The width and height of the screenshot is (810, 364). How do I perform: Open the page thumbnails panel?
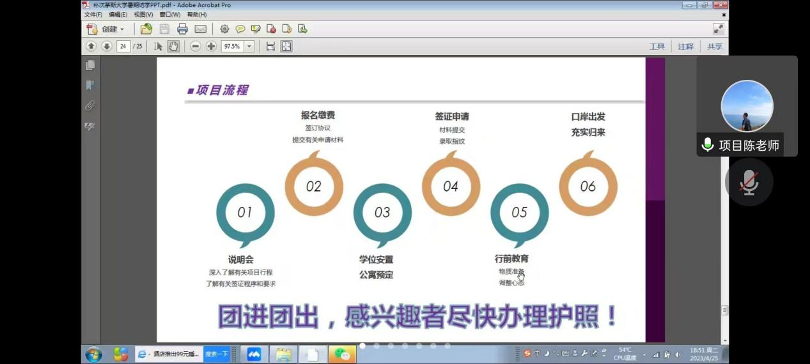(x=90, y=65)
